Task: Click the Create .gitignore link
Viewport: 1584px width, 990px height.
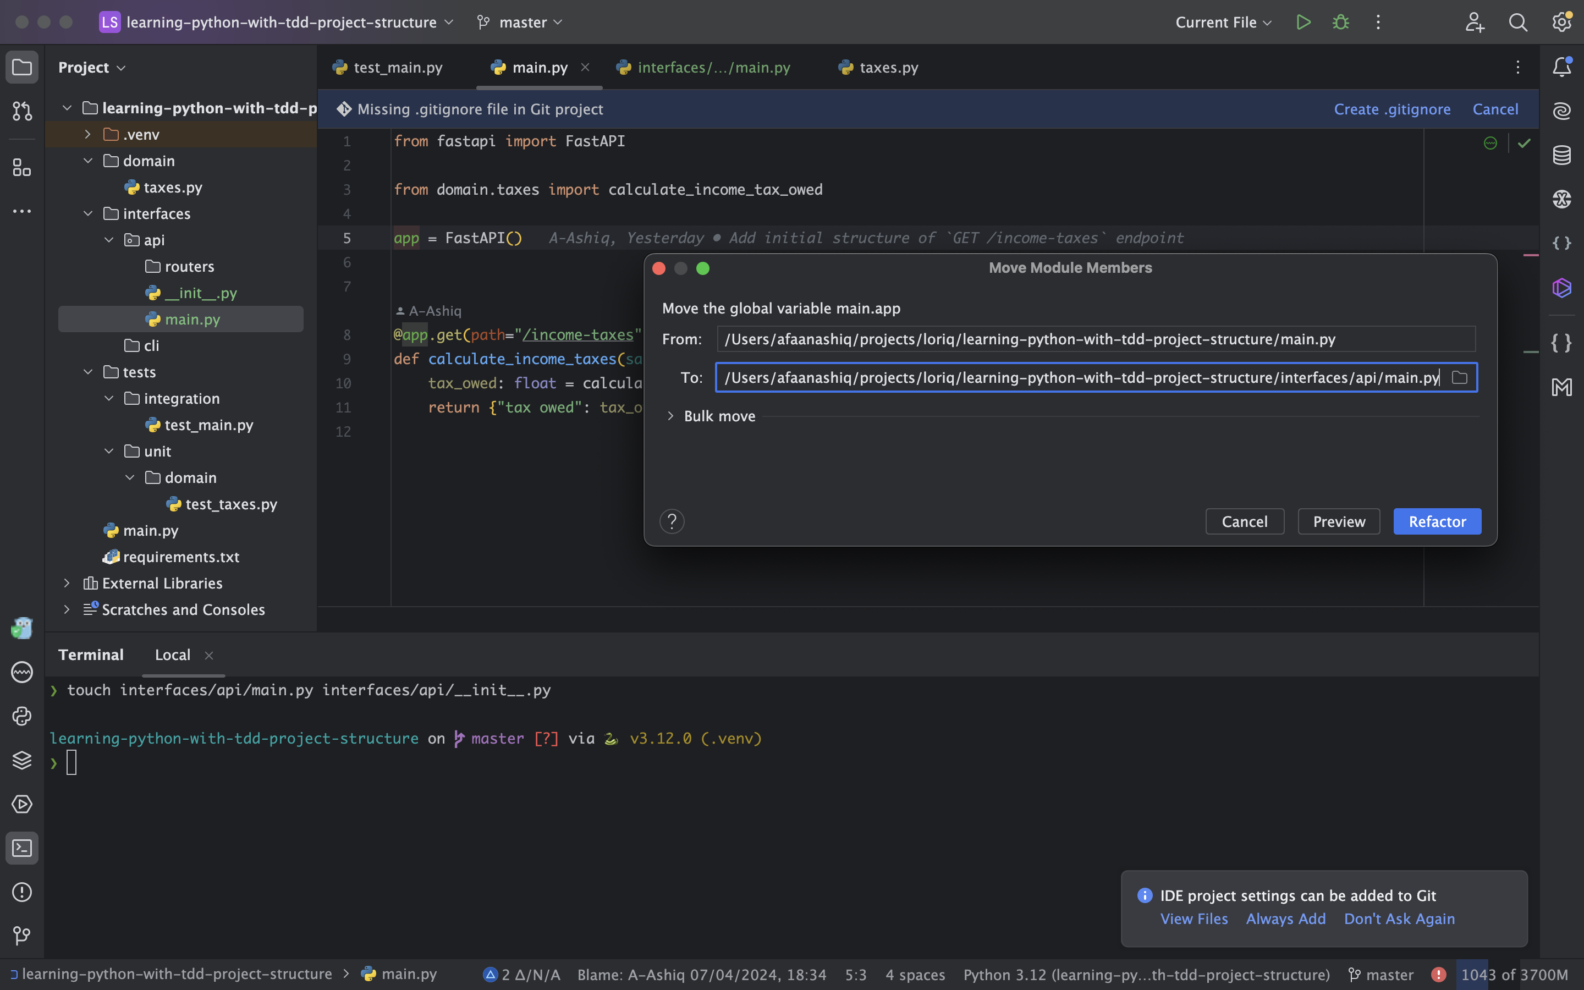Action: (x=1392, y=109)
